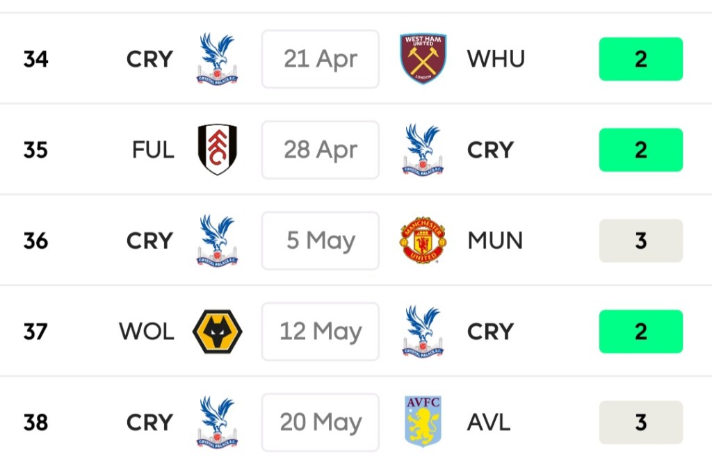Select the 5 May fixture date
The image size is (712, 463).
(320, 241)
